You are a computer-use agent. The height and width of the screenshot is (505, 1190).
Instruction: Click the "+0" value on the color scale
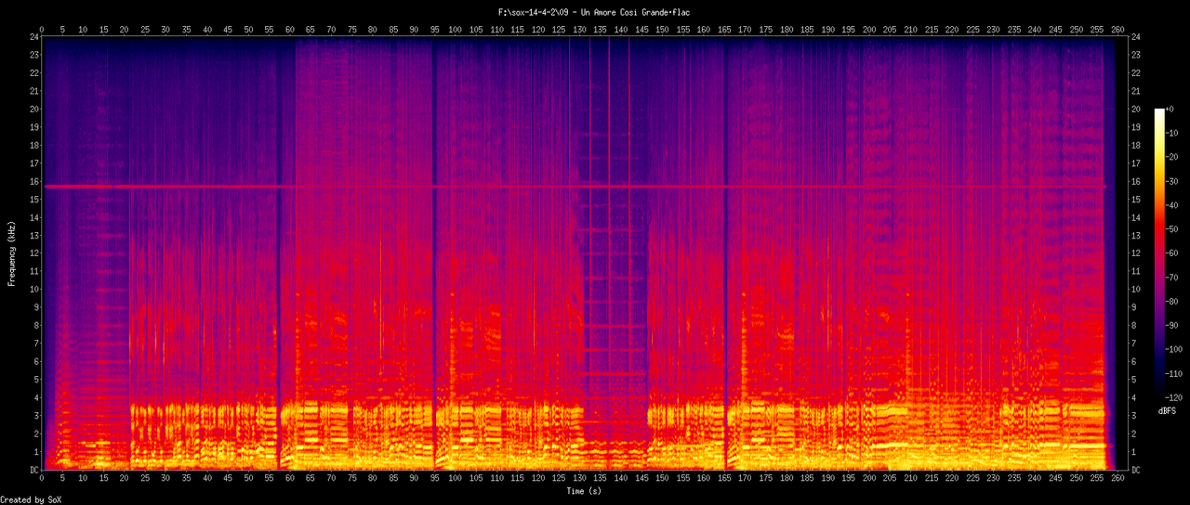[x=1171, y=109]
